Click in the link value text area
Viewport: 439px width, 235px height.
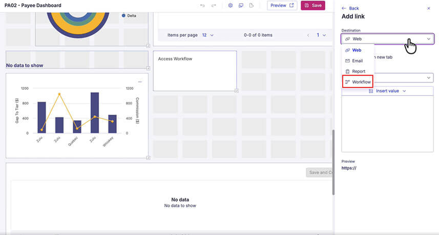(387, 124)
